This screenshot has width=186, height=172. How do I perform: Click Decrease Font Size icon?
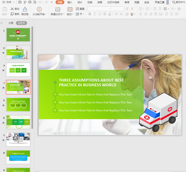[132, 9]
